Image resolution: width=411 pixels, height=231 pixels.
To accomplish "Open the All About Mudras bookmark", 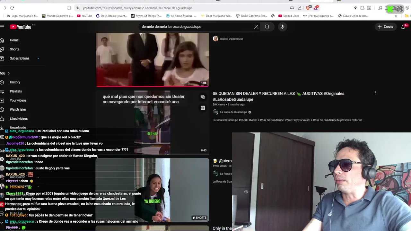I will coord(181,16).
